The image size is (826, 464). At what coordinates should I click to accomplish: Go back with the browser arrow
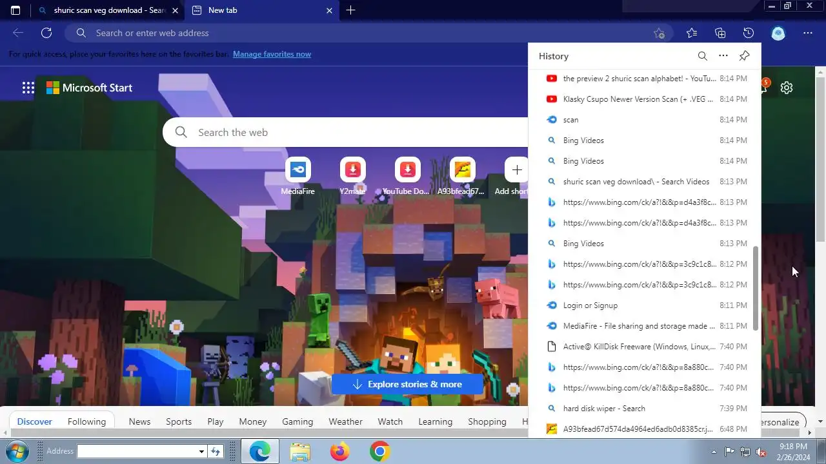click(x=18, y=33)
